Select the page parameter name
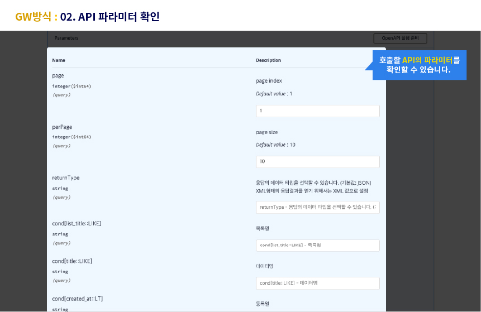 pyautogui.click(x=58, y=76)
